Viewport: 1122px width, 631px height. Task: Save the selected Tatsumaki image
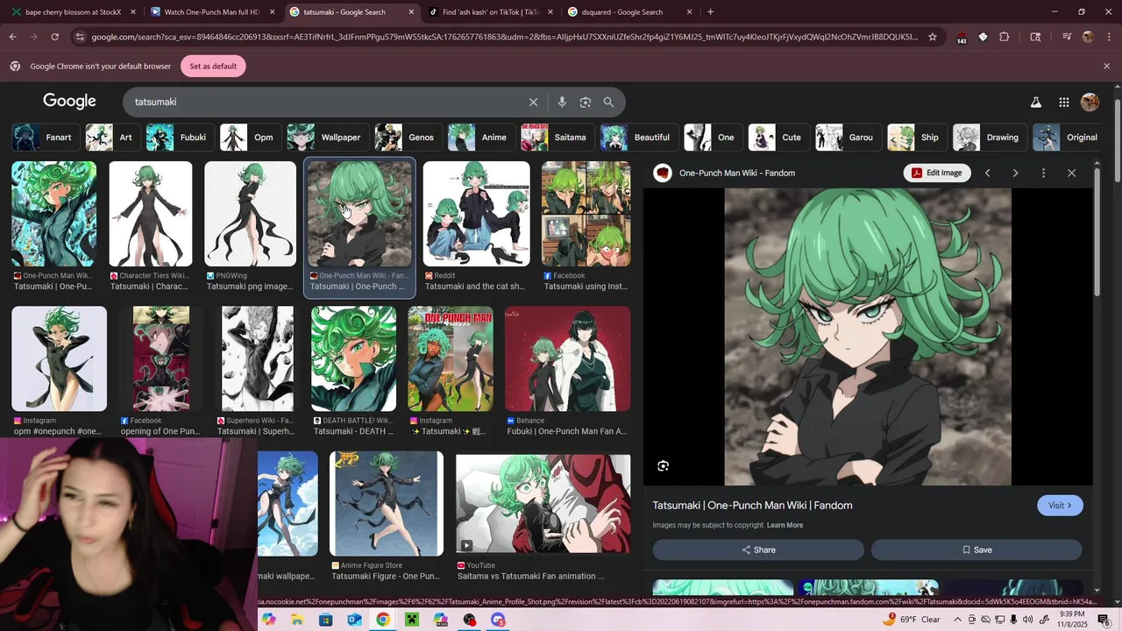(x=976, y=549)
